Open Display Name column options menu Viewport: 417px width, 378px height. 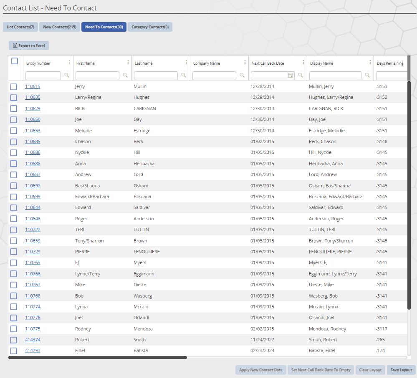point(370,62)
